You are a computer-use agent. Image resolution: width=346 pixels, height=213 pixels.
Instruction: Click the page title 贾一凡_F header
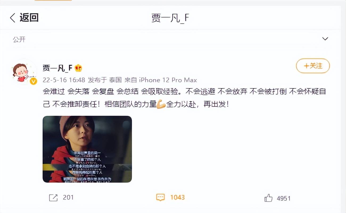click(170, 18)
